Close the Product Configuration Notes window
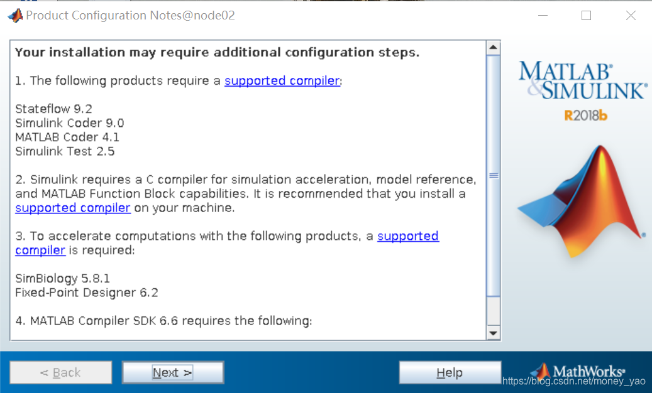 [631, 16]
